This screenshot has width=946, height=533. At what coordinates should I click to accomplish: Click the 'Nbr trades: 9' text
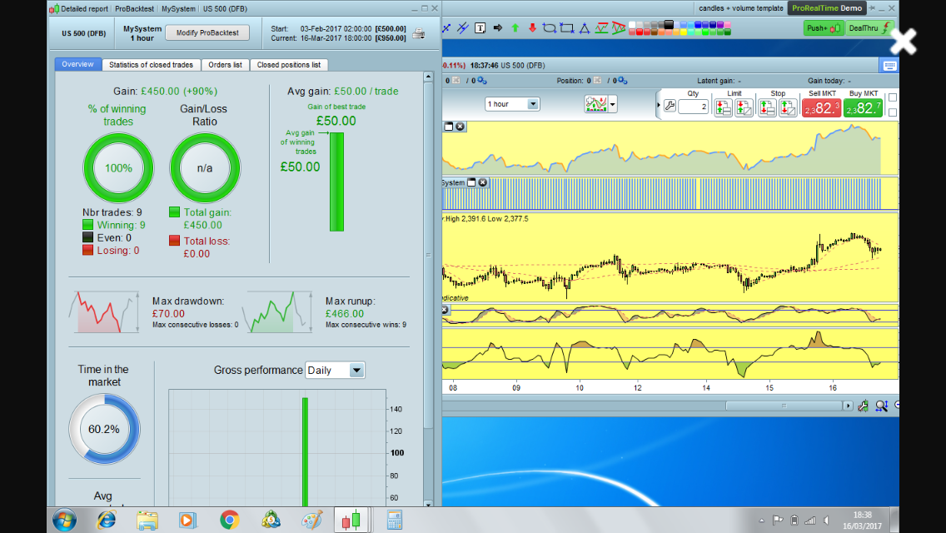(x=112, y=212)
